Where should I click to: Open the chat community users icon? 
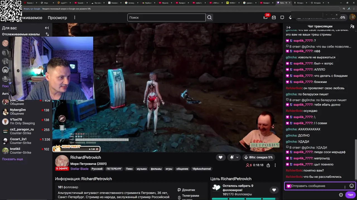352,26
